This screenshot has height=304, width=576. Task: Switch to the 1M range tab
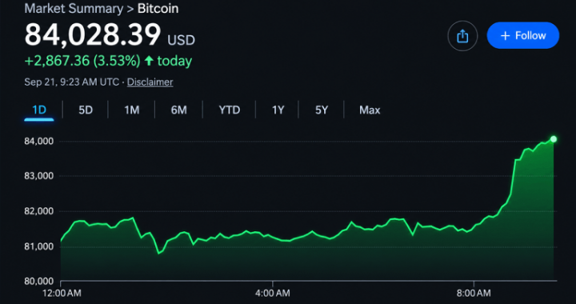pyautogui.click(x=131, y=110)
